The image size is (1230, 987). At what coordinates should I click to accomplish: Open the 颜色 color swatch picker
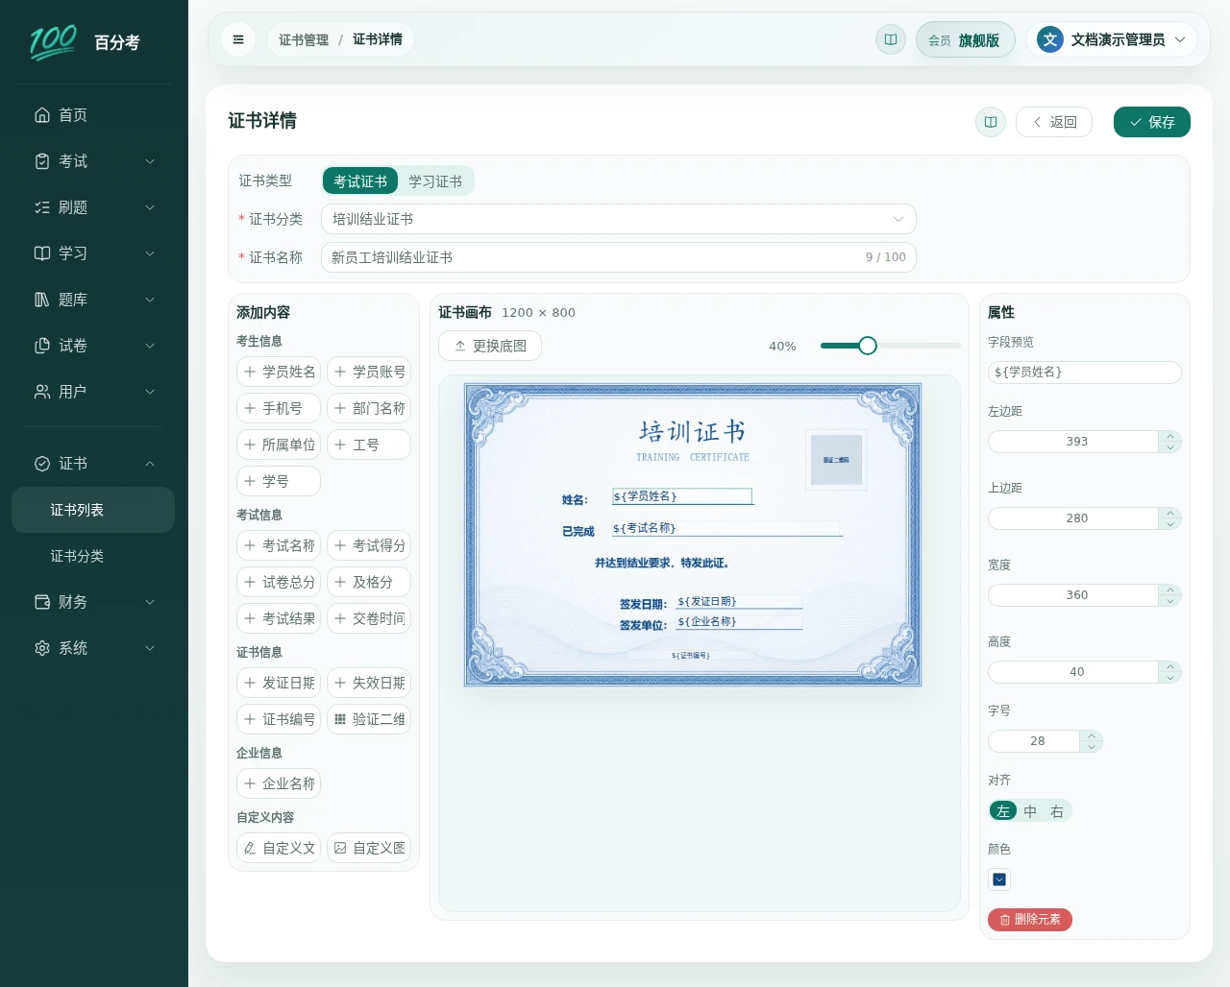point(999,879)
